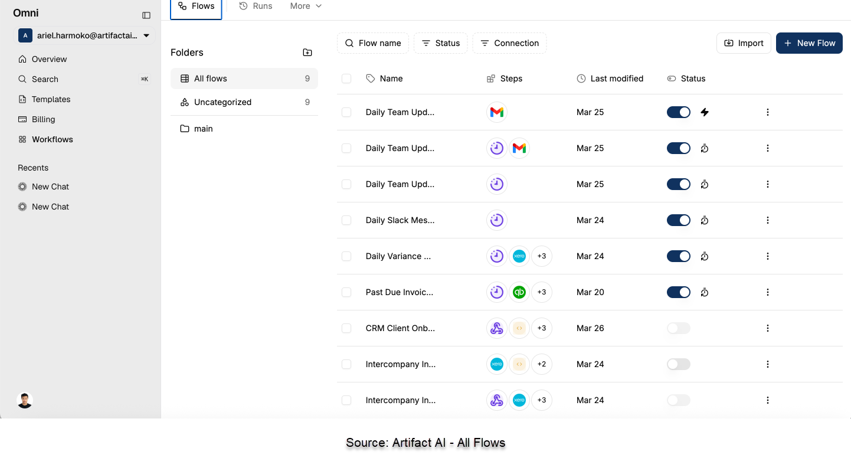The height and width of the screenshot is (471, 851).
Task: Click the schedule trigger icon on Daily Slack Messages
Action: 497,220
